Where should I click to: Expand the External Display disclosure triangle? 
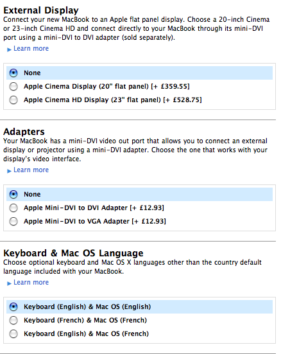click(x=9, y=49)
